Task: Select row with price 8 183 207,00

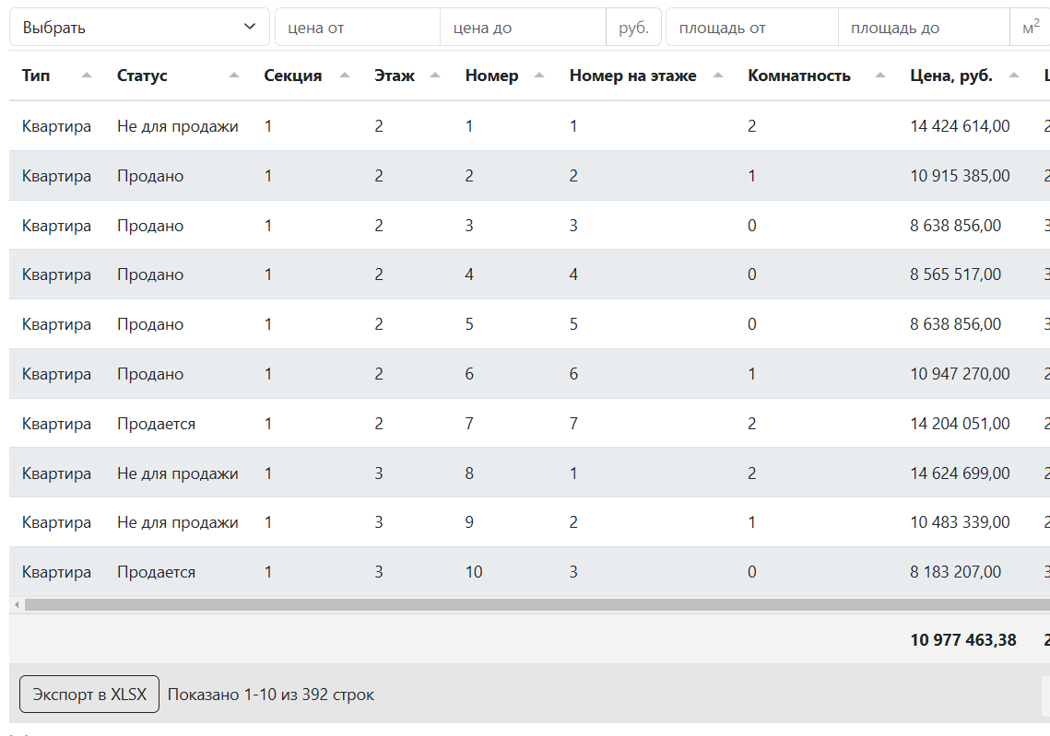Action: coord(955,572)
